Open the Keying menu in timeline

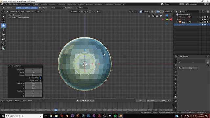(x=18, y=101)
